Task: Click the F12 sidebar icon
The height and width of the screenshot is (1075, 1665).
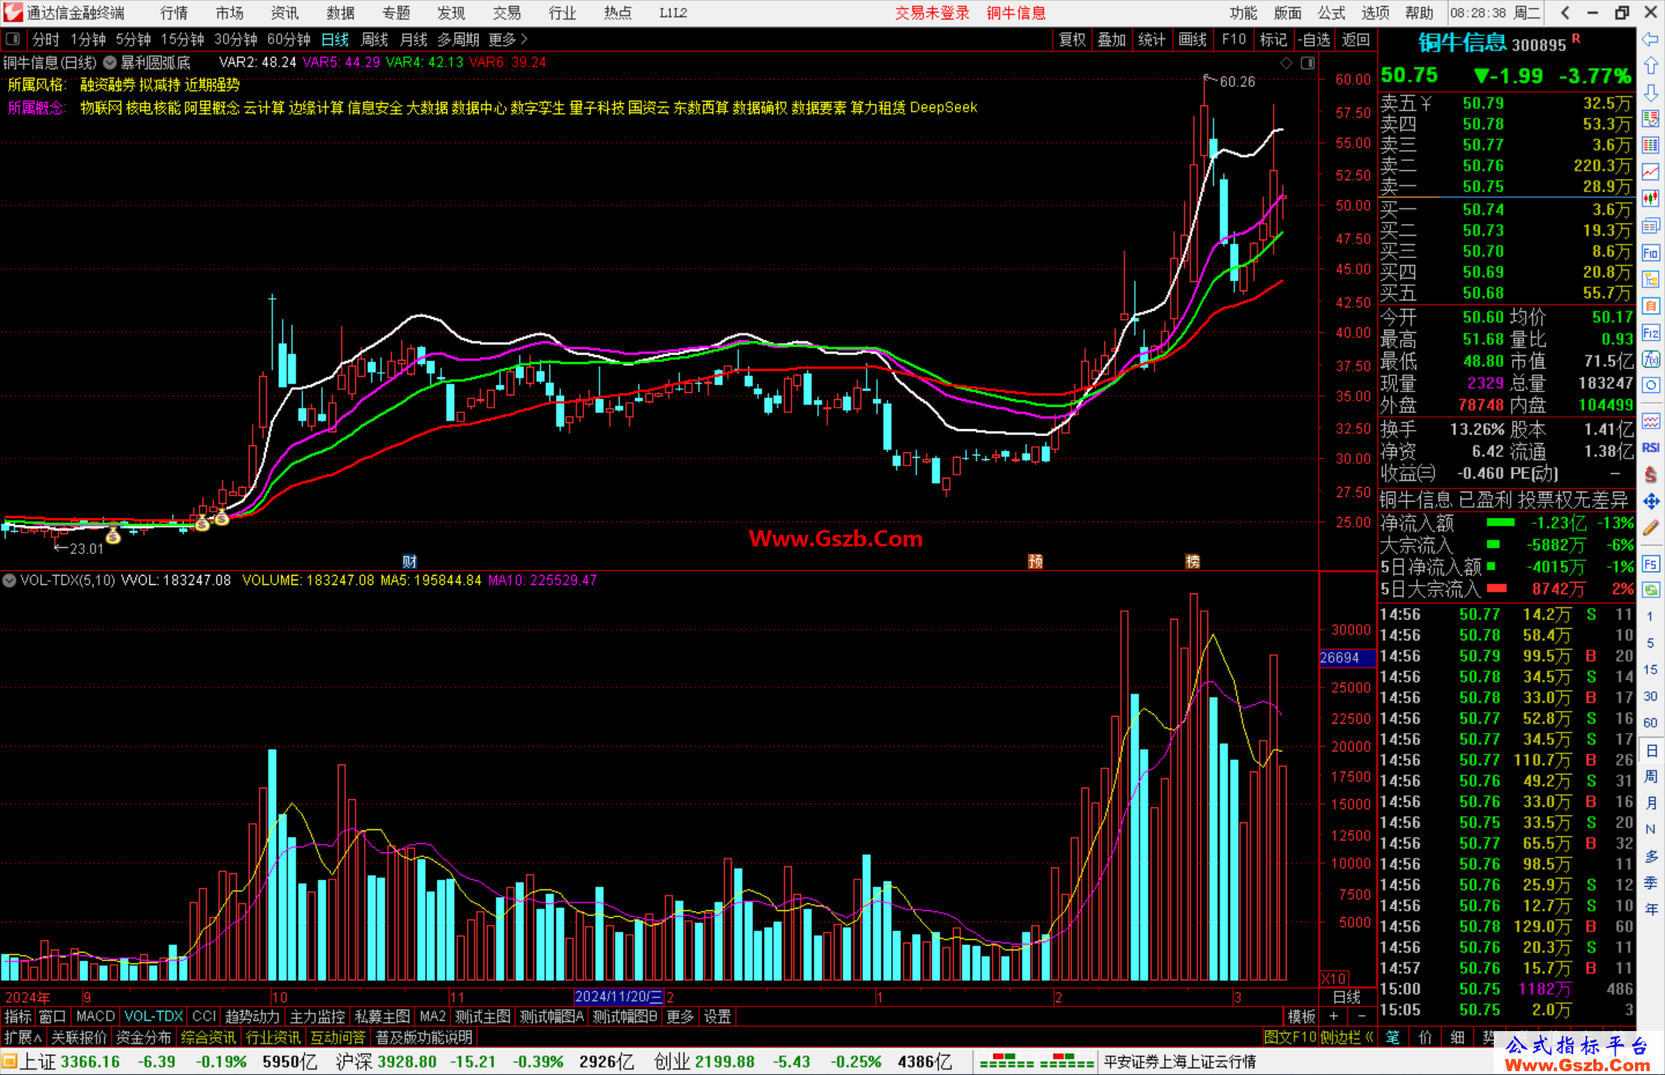Action: point(1650,333)
